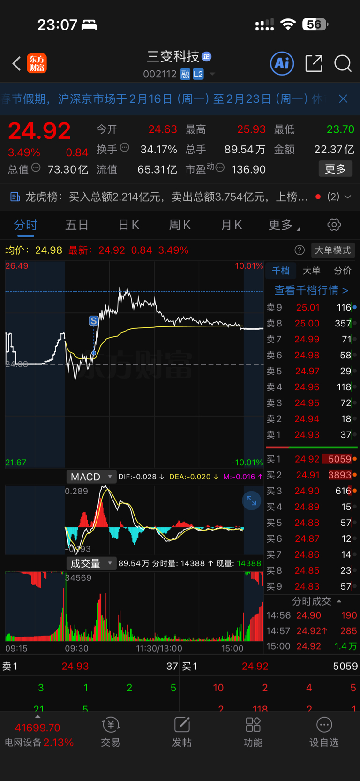The image size is (360, 781).
Task: Tap the 融 margin badge
Action: click(x=185, y=74)
